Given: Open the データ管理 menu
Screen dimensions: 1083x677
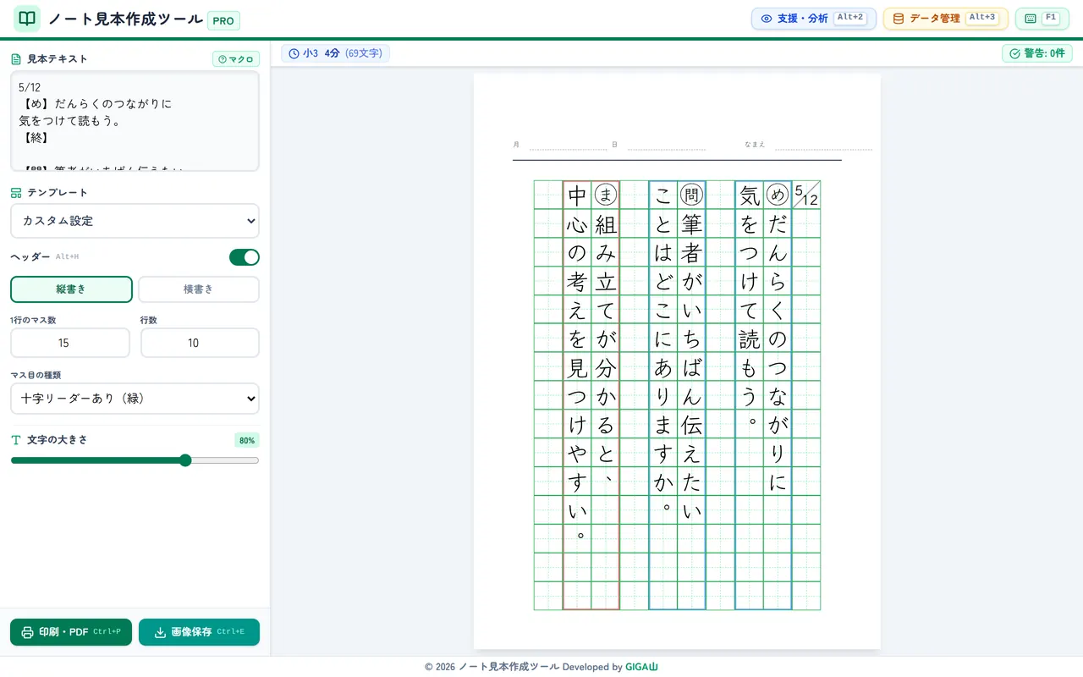Looking at the screenshot, I should [946, 19].
